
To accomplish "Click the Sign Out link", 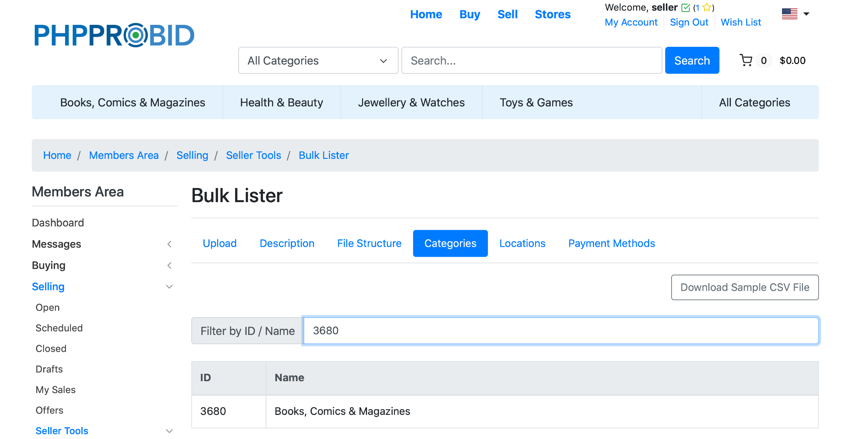I will pyautogui.click(x=689, y=22).
